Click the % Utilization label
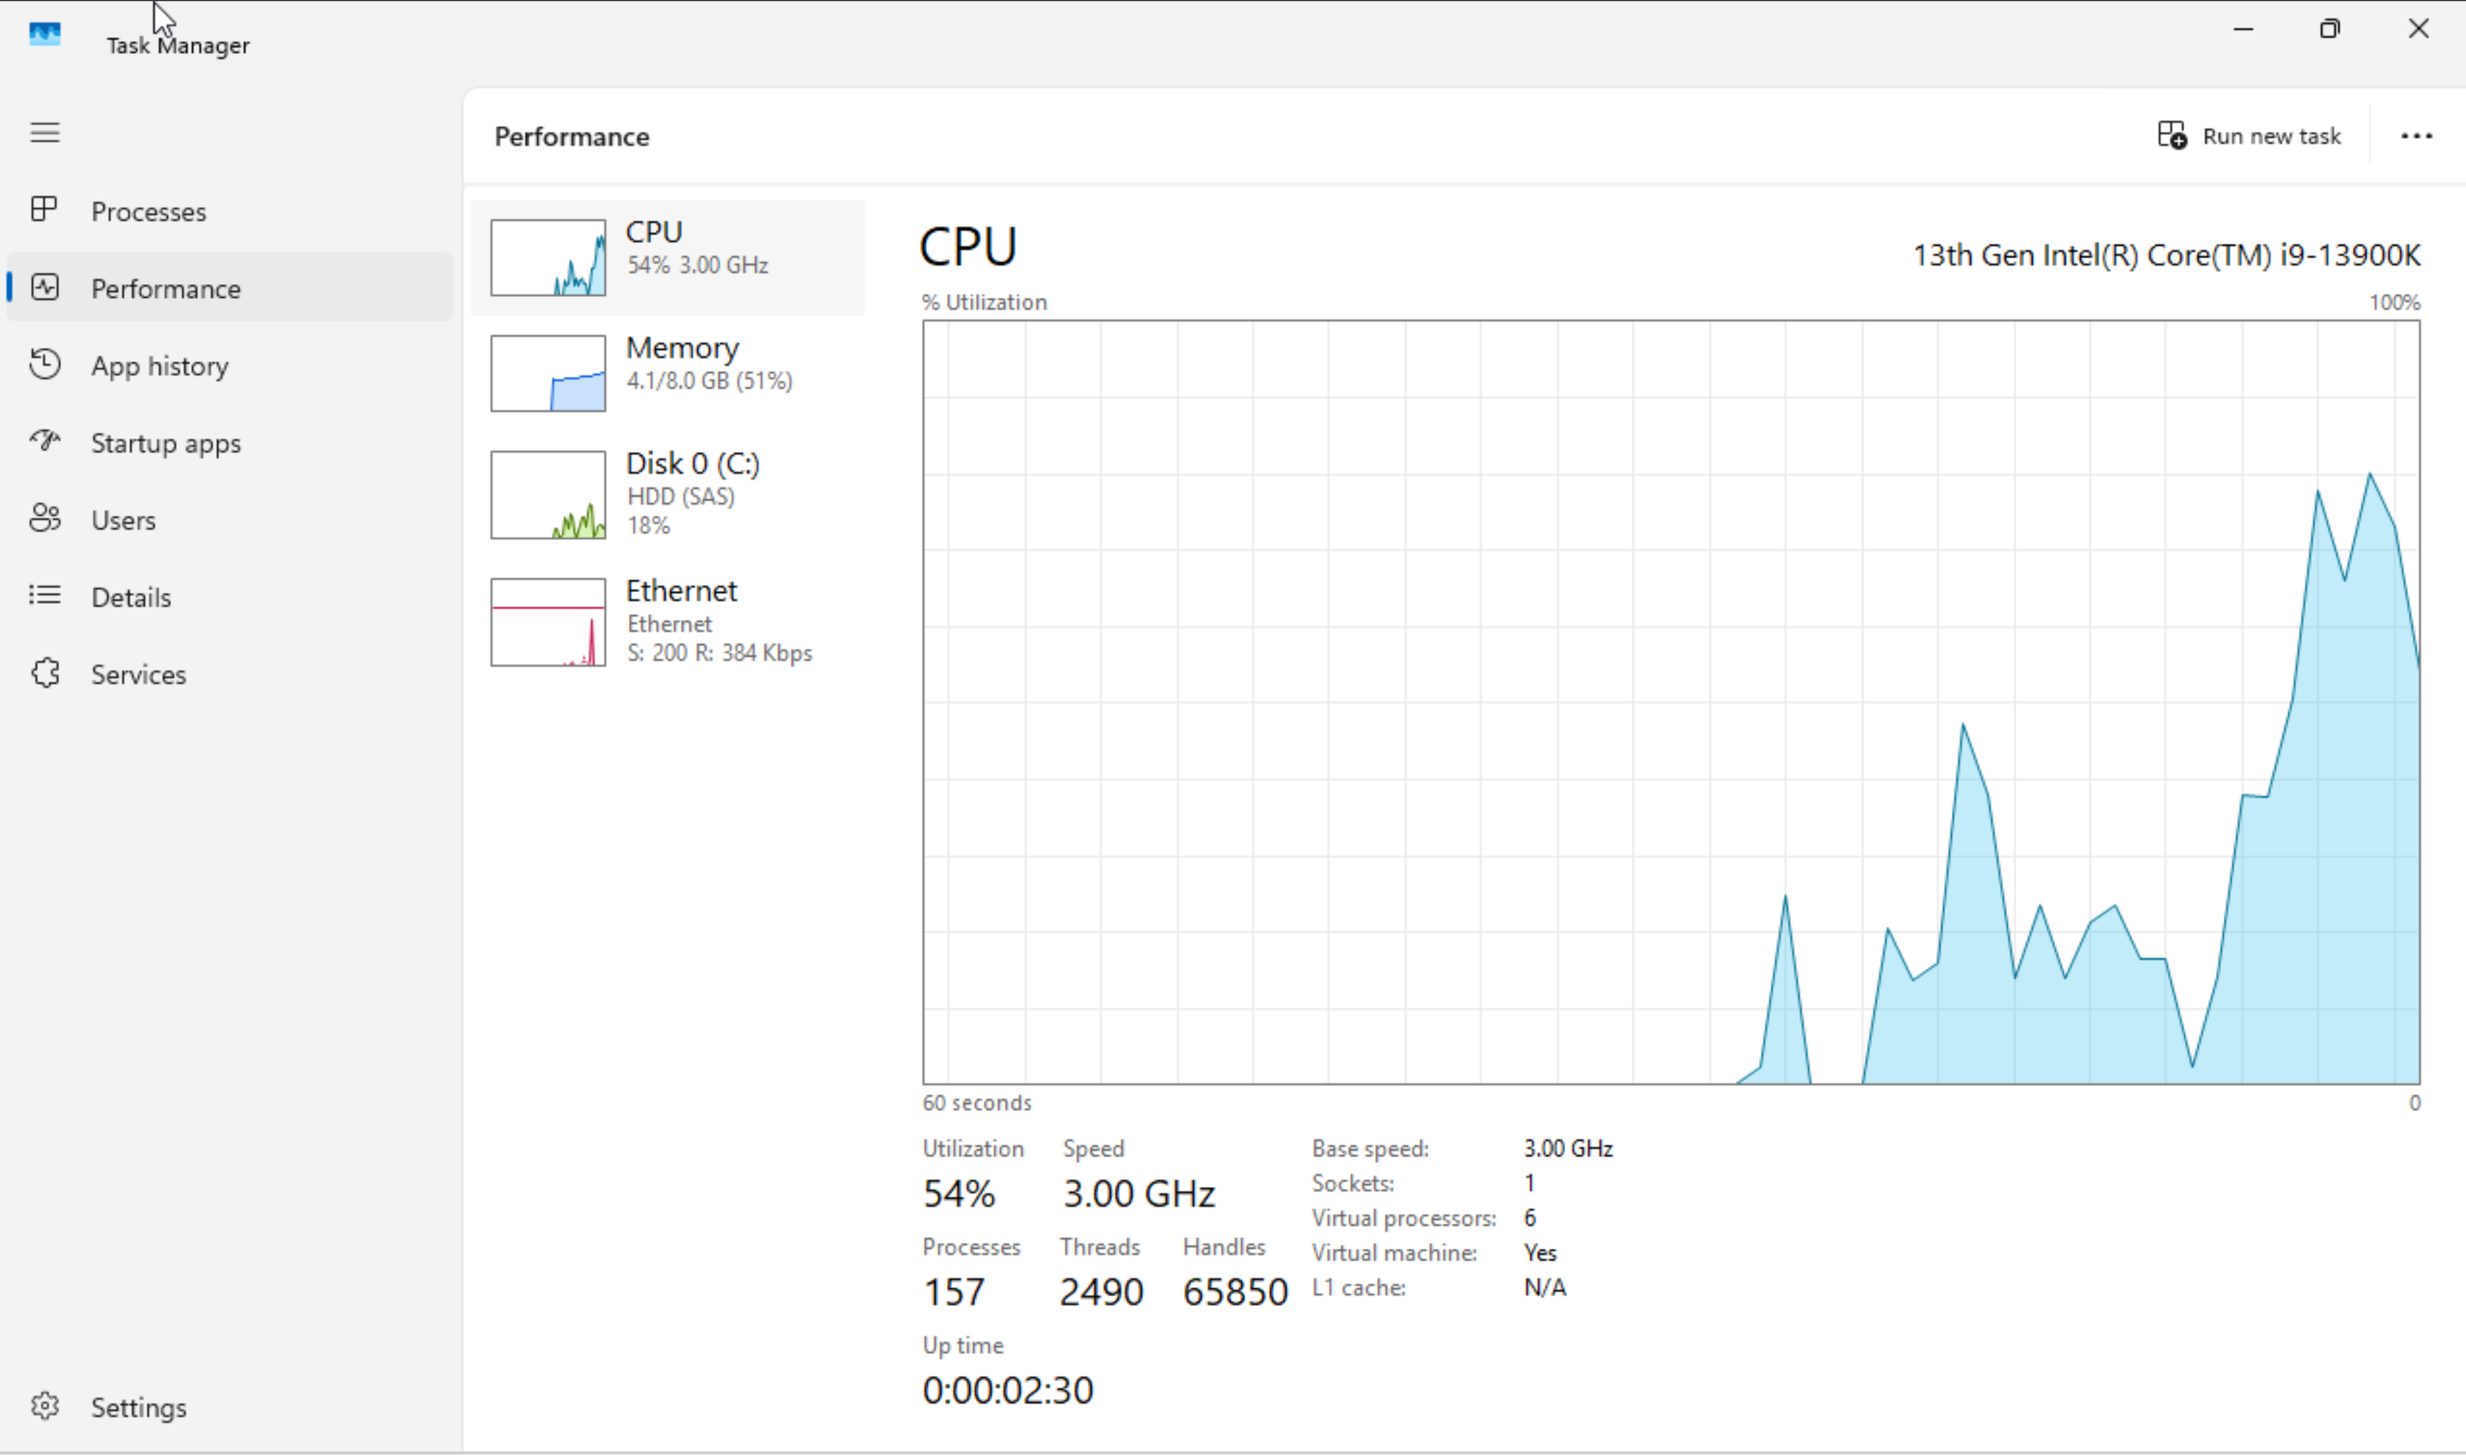The height and width of the screenshot is (1455, 2466). click(x=984, y=302)
